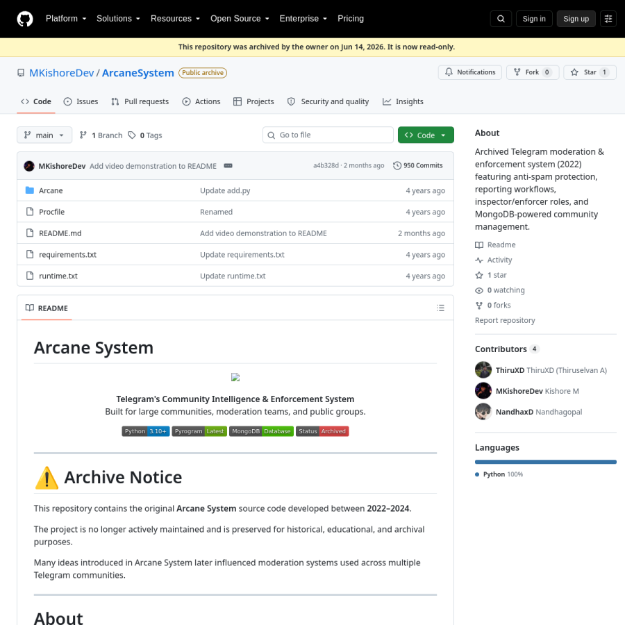Select the Code repository tab
Image resolution: width=625 pixels, height=625 pixels.
[x=36, y=101]
